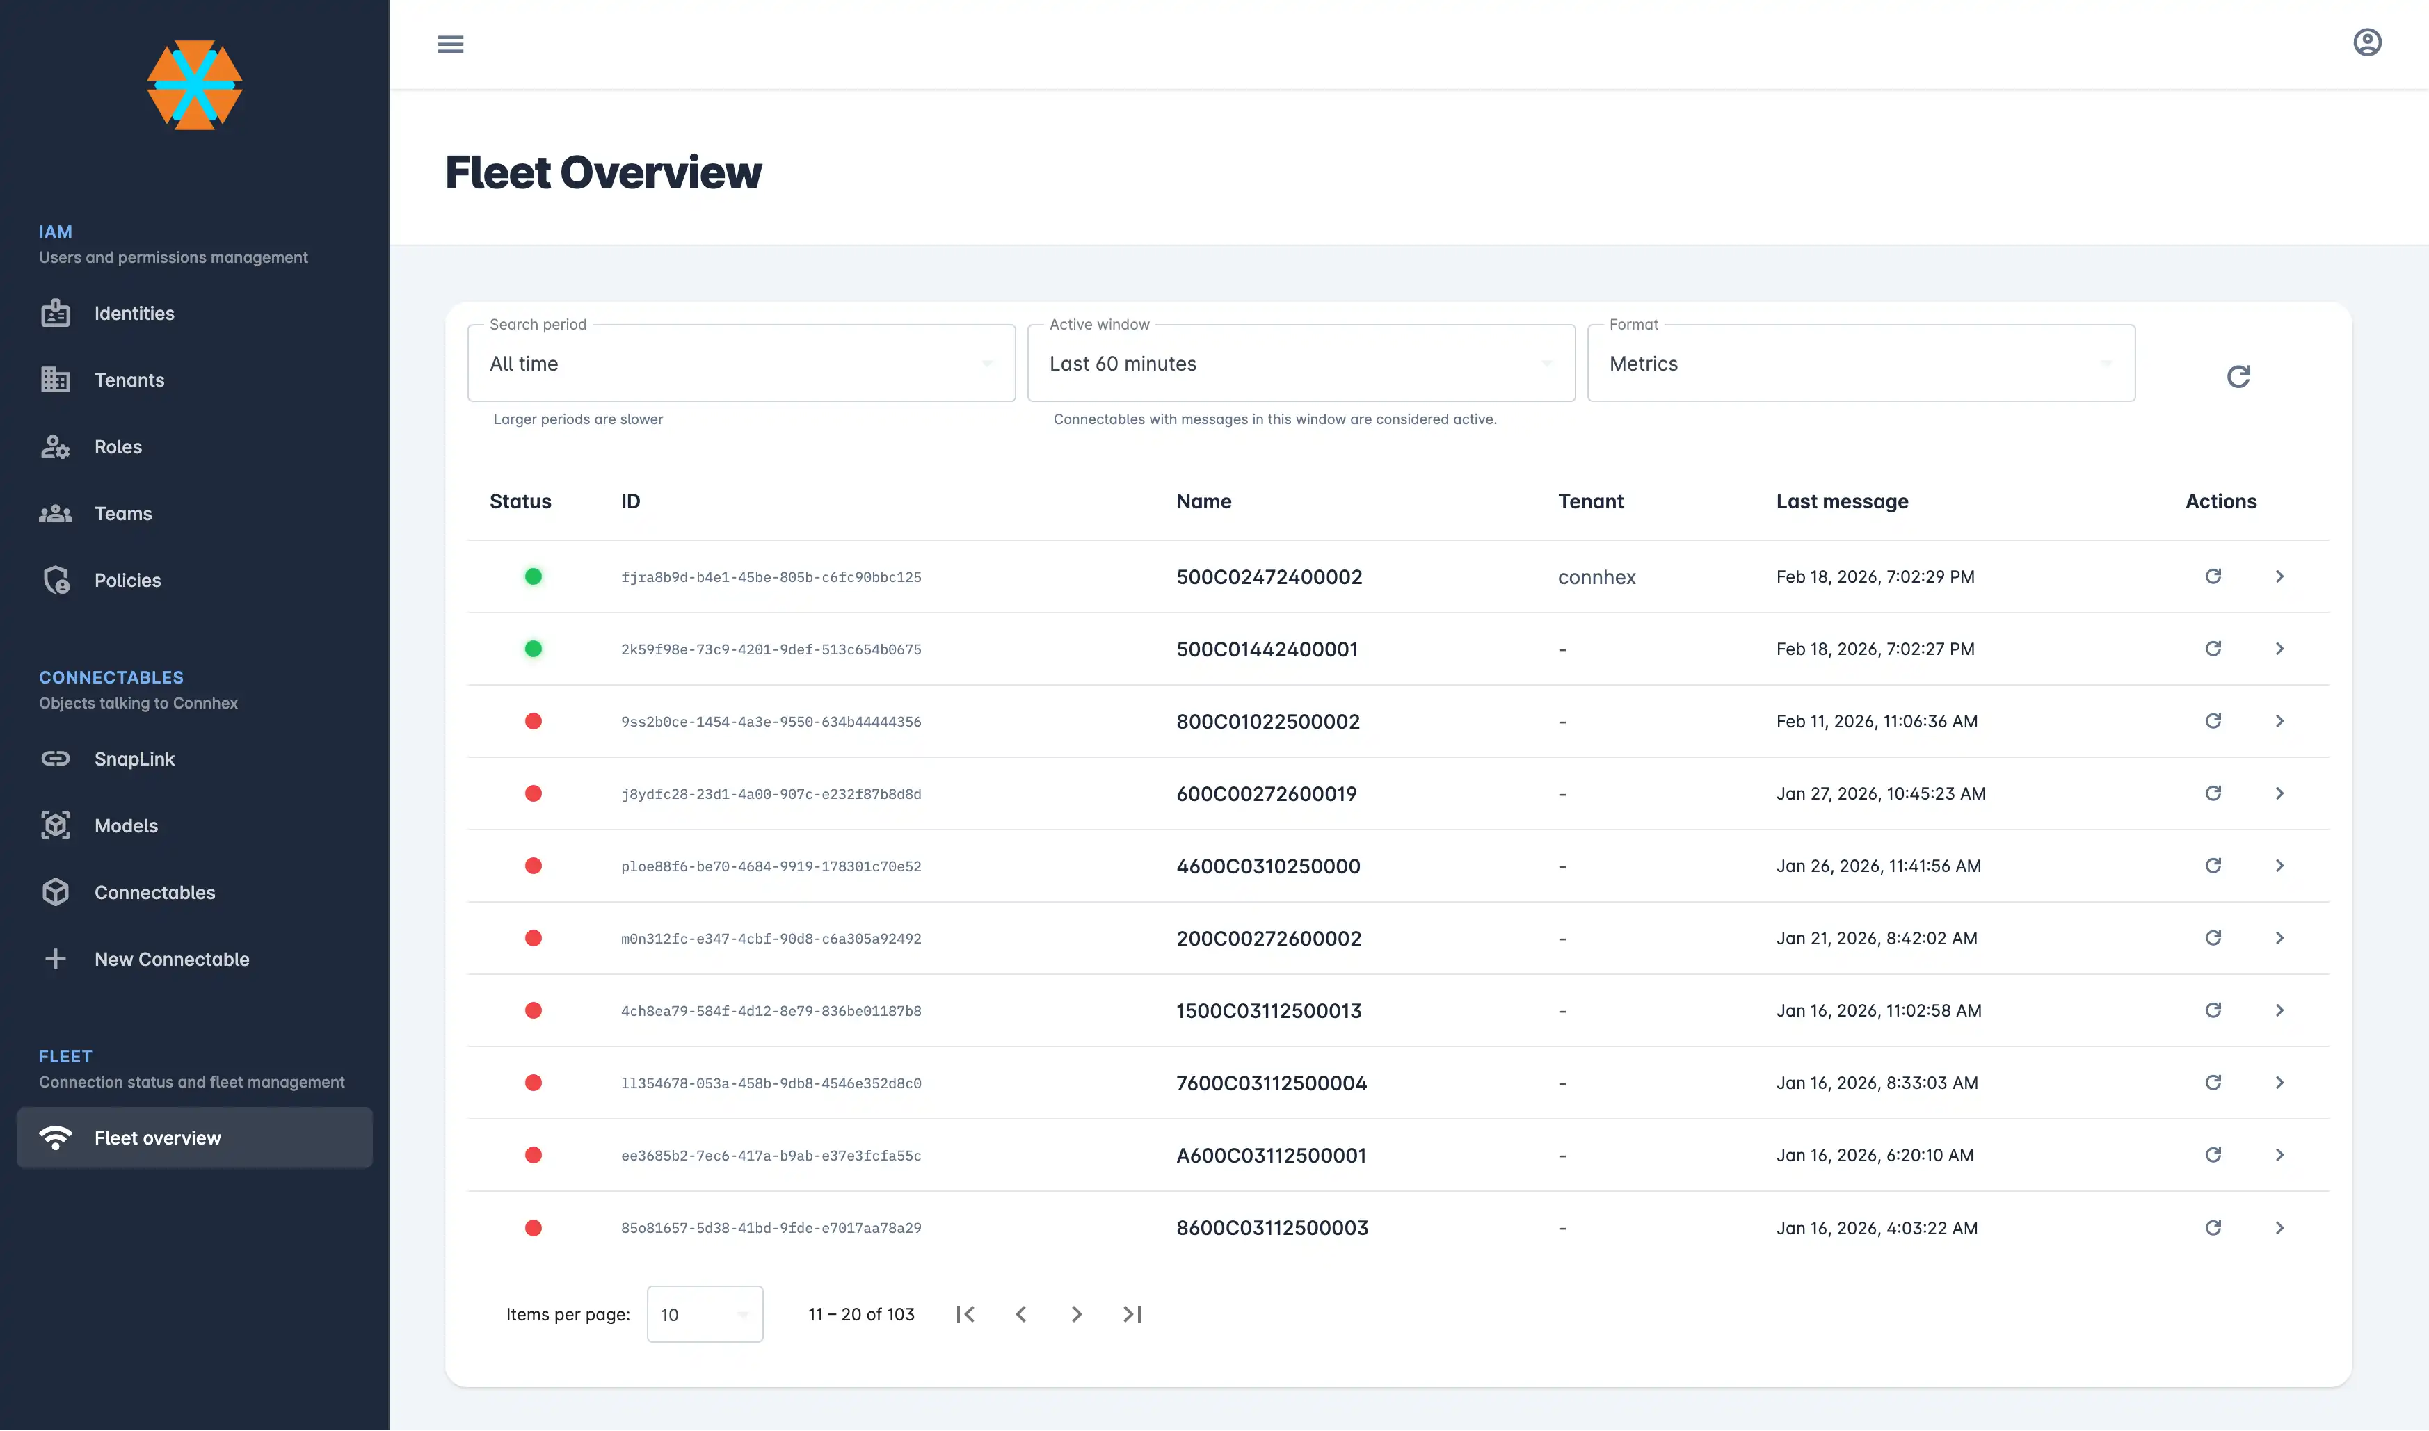Screen dimensions: 2429x1431
Task: Open the hamburger navigation menu
Action: [451, 45]
